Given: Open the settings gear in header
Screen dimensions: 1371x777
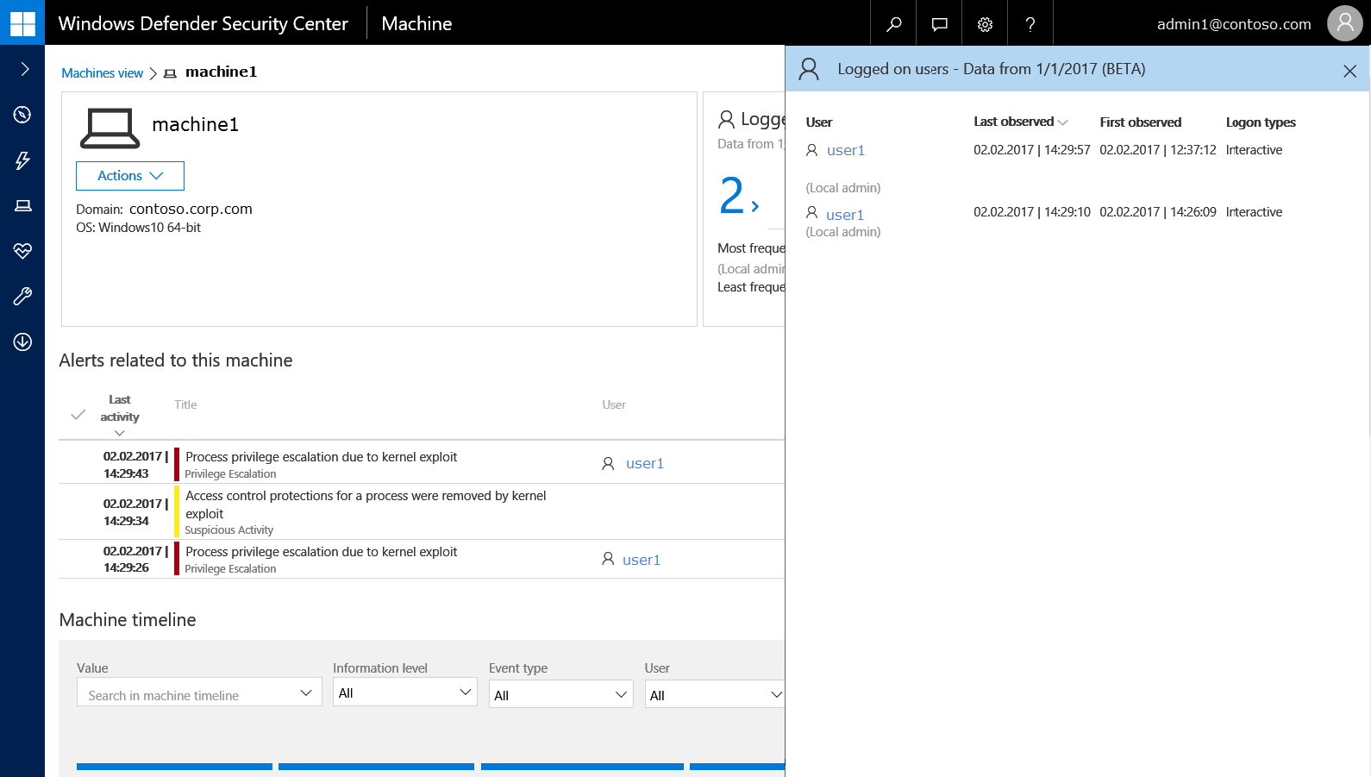Looking at the screenshot, I should click(985, 24).
